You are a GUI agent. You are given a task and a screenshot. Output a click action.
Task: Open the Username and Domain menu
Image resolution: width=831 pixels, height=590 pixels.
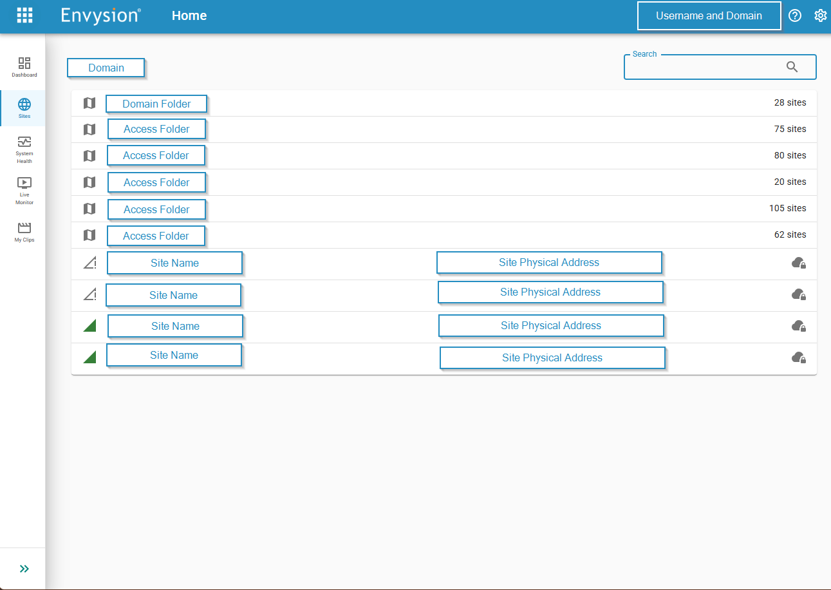coord(709,16)
